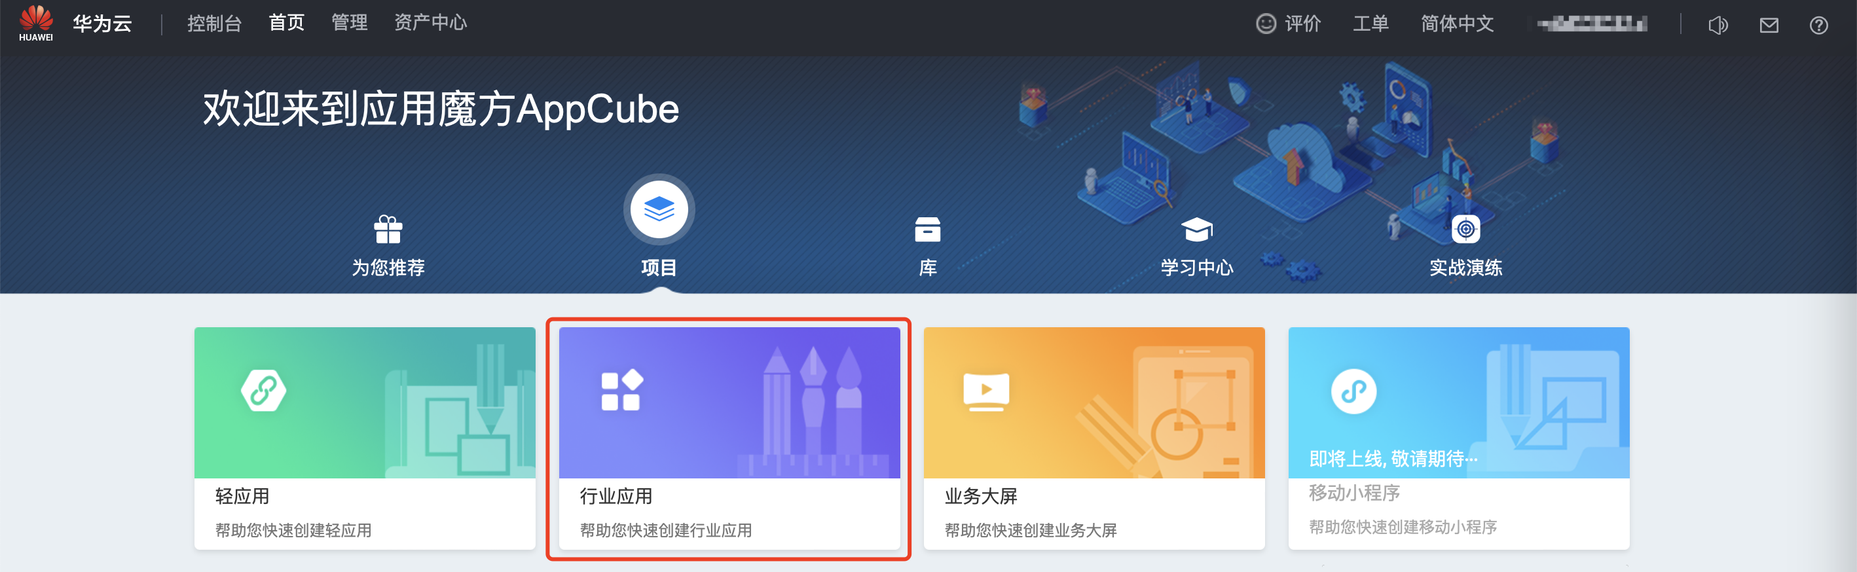Open the 管理 menu item

(x=350, y=23)
